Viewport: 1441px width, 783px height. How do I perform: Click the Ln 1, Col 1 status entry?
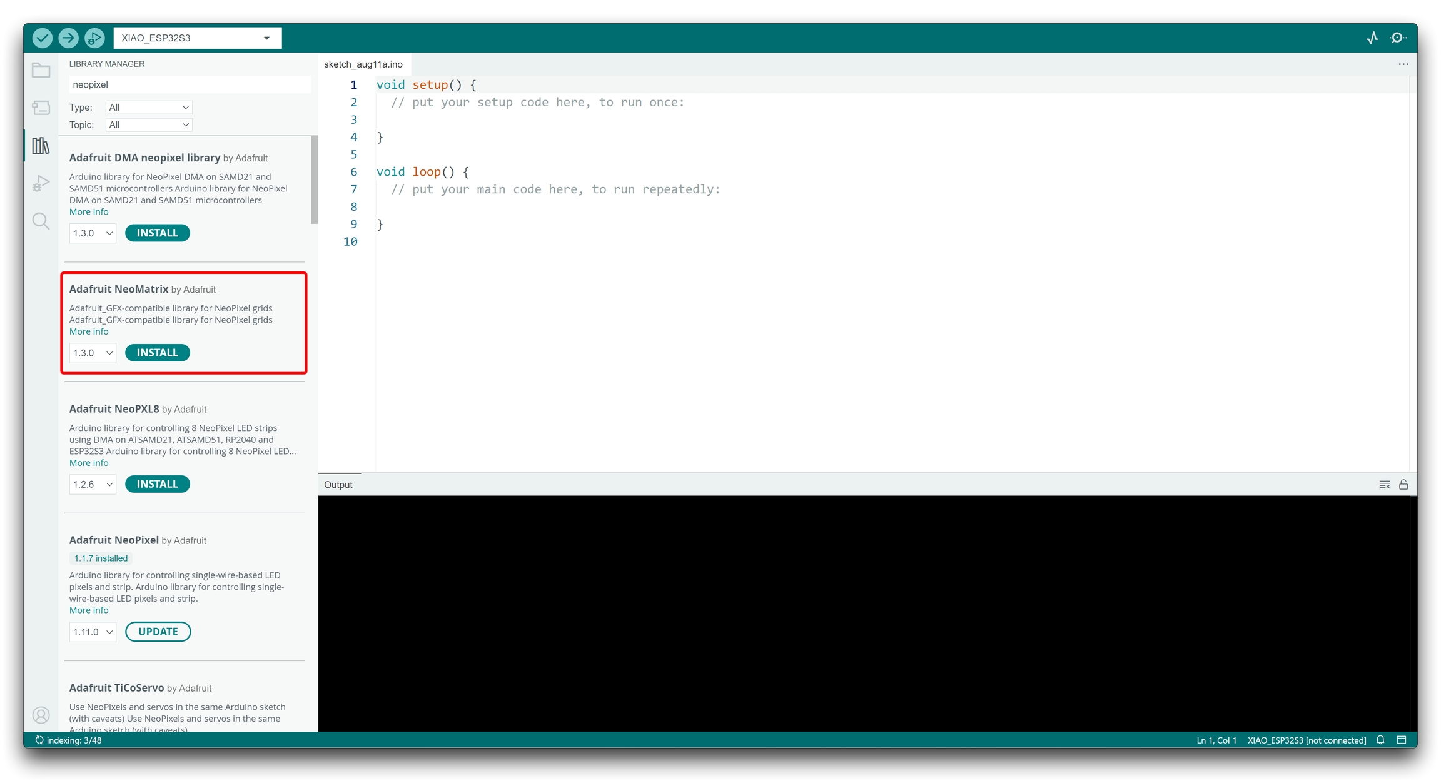[x=1216, y=740]
